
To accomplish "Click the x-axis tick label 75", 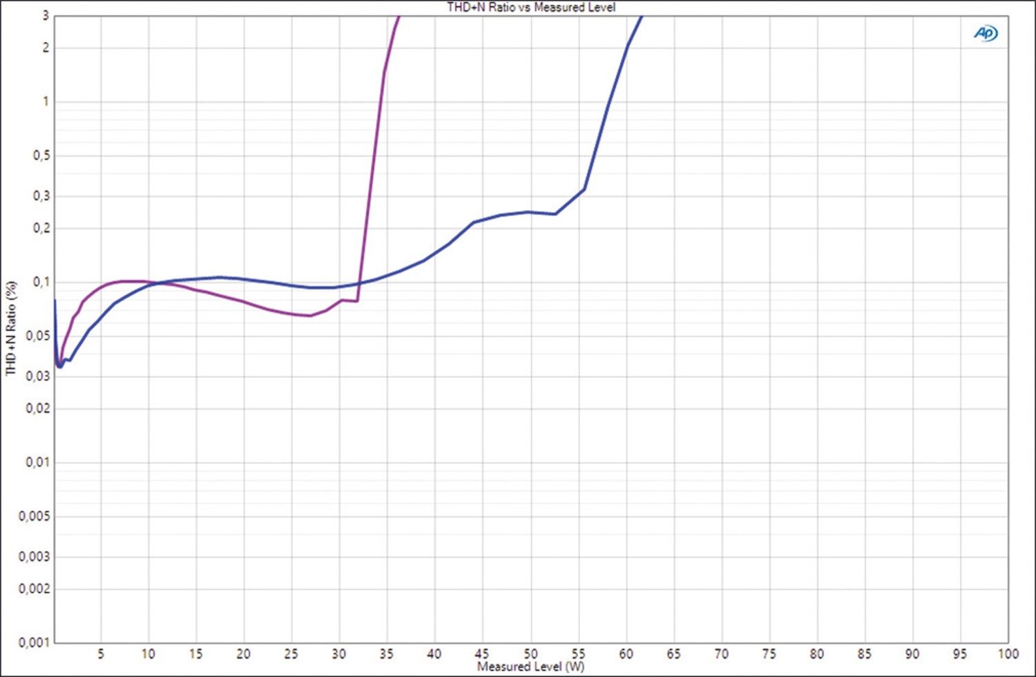I will pos(769,654).
